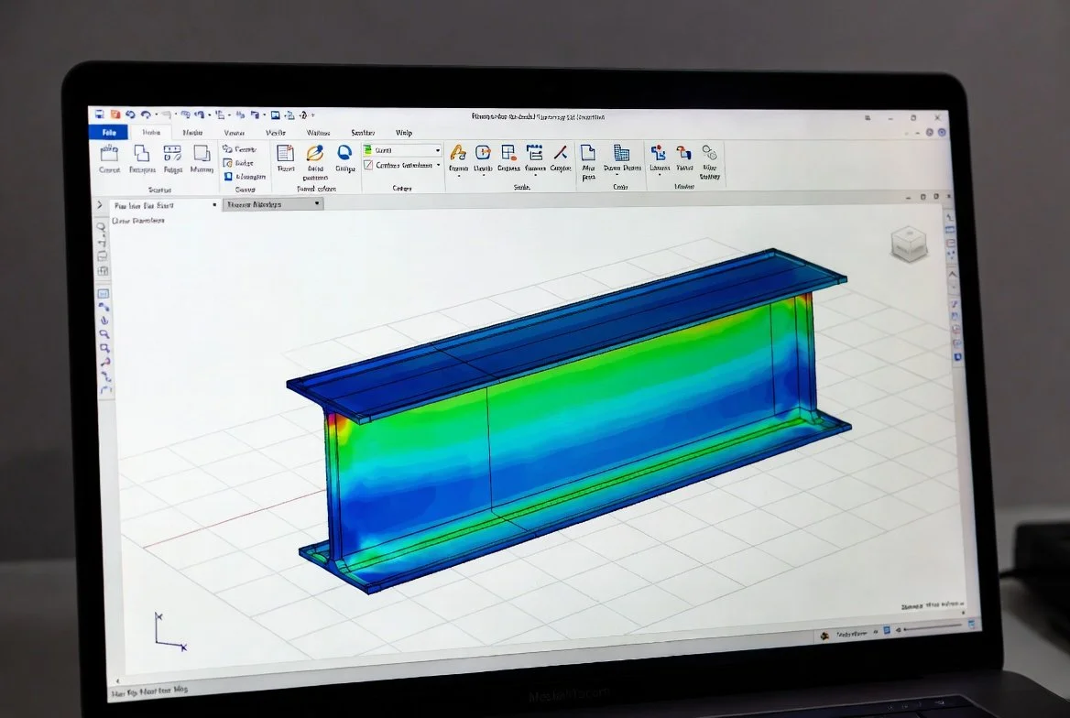Image resolution: width=1070 pixels, height=718 pixels.
Task: Switch to the sixth ribbon tab
Action: (x=318, y=133)
